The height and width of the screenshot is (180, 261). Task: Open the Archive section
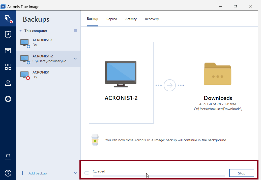pos(8,51)
